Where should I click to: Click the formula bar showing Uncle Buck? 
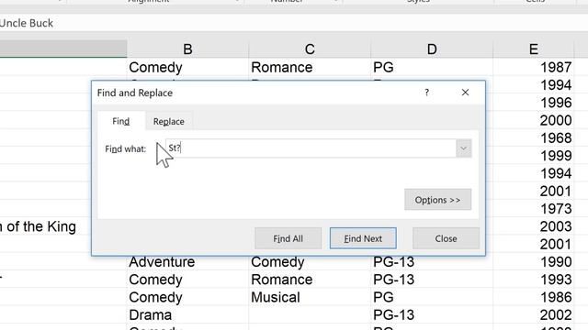pyautogui.click(x=294, y=23)
